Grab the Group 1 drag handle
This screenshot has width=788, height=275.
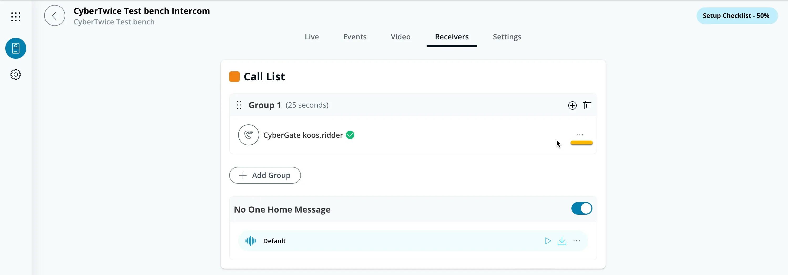239,105
